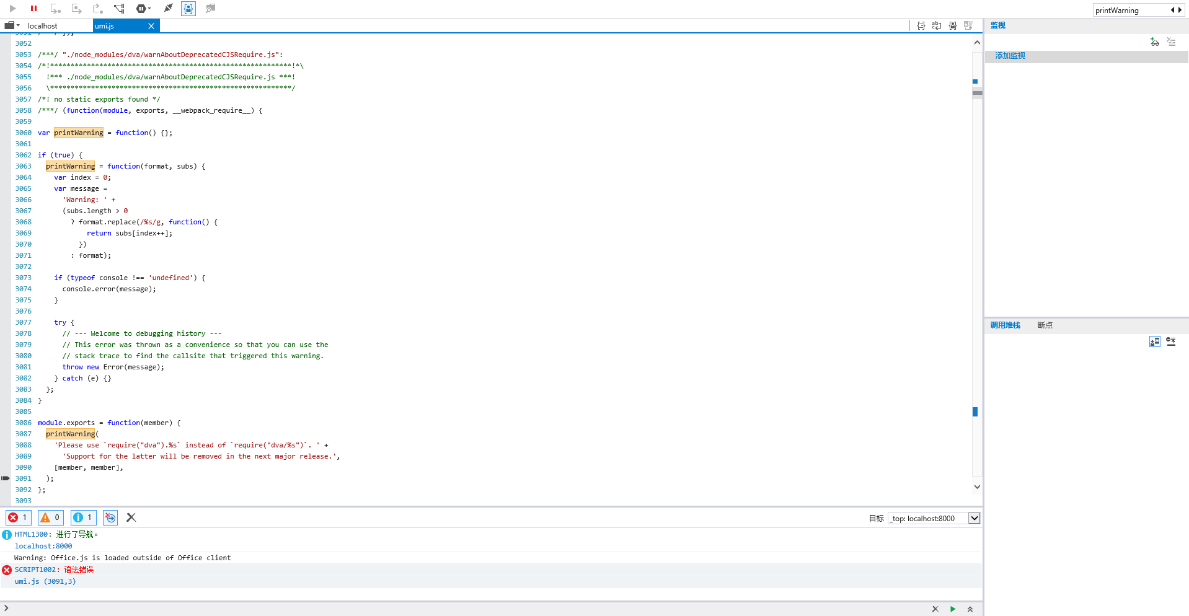Click the delete all watches icon
This screenshot has width=1189, height=616.
1171,42
